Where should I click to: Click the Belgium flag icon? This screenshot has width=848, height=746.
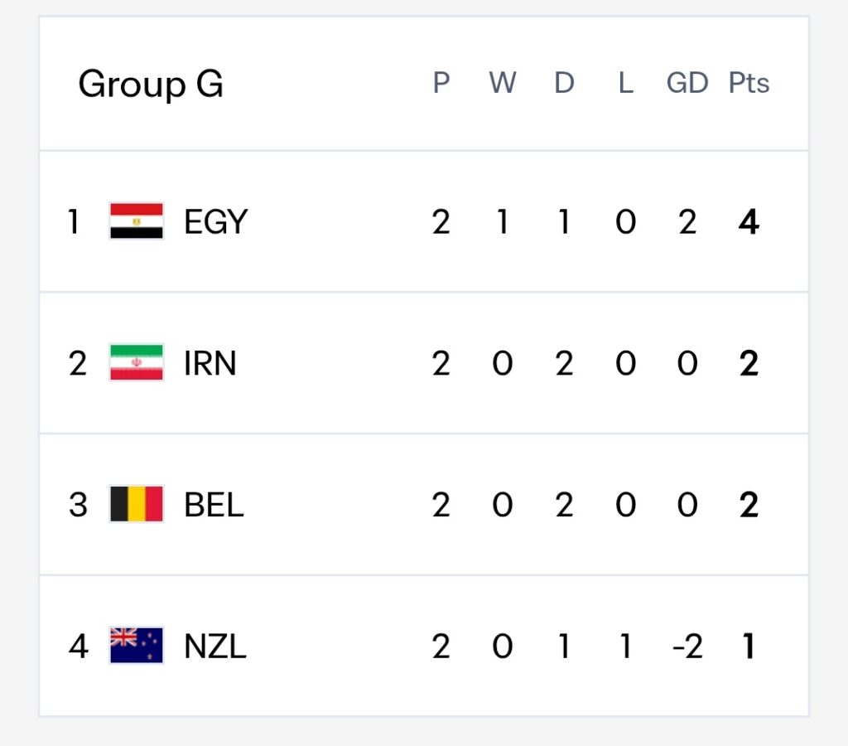(137, 504)
